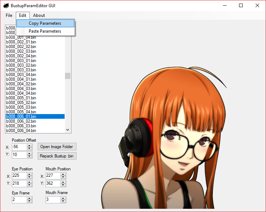Select b008_006_04.bin in the list
Image resolution: width=266 pixels, height=212 pixels.
35,131
